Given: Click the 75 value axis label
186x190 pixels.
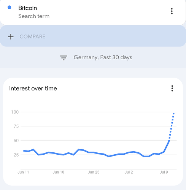Looking at the screenshot, I should tap(16, 126).
